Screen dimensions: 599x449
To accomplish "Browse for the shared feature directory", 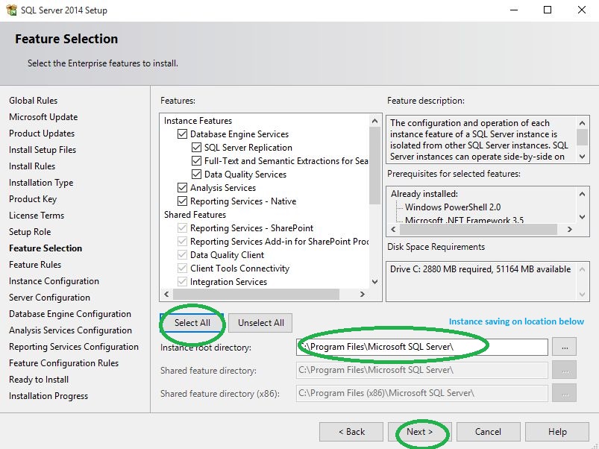I will pyautogui.click(x=564, y=370).
